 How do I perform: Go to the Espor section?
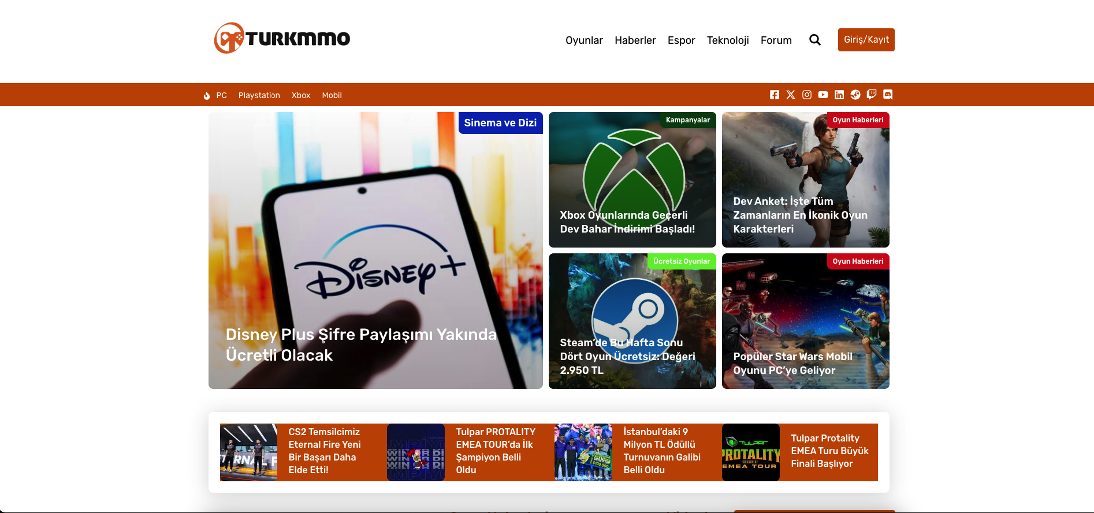coord(681,40)
